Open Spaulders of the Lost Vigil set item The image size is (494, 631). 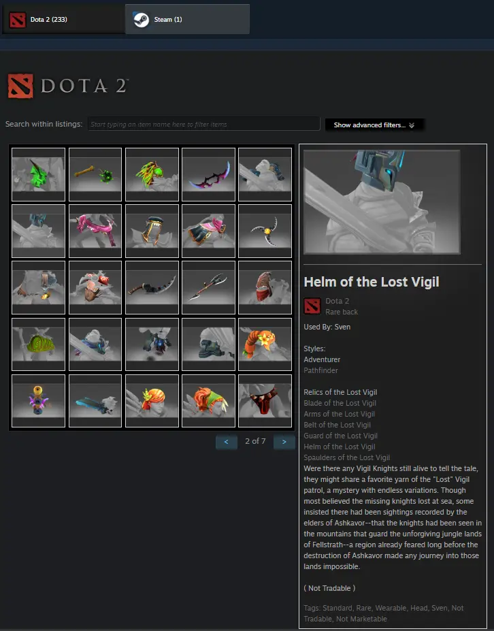[347, 457]
